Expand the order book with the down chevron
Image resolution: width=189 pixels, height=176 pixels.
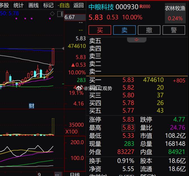[x=137, y=39]
